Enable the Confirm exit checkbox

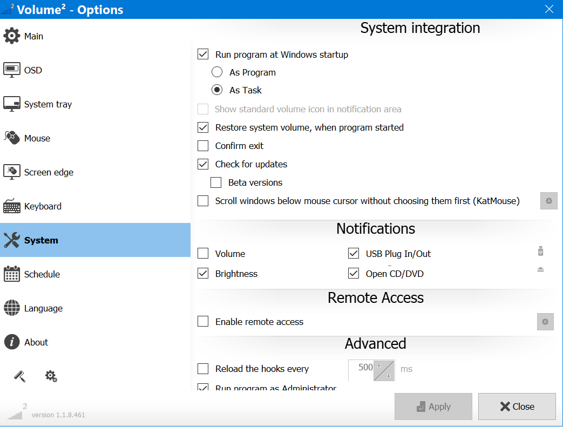coord(203,146)
